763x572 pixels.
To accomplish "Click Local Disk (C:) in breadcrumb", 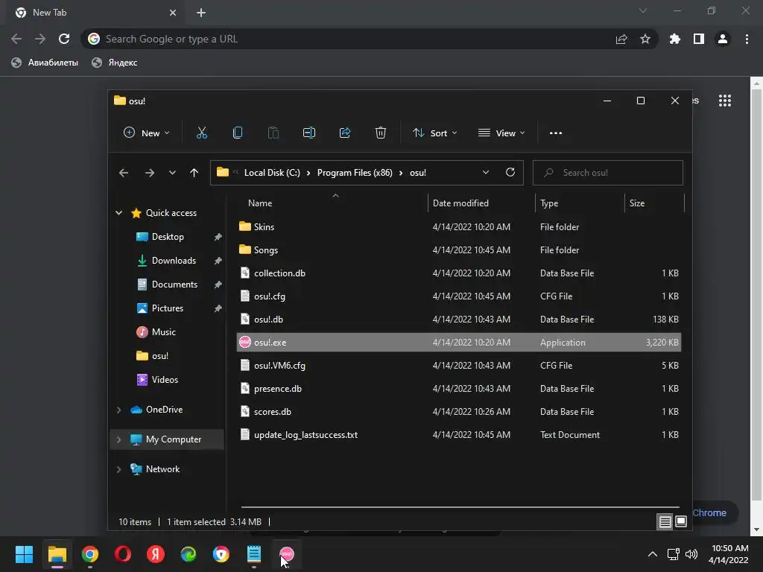I will [x=272, y=173].
